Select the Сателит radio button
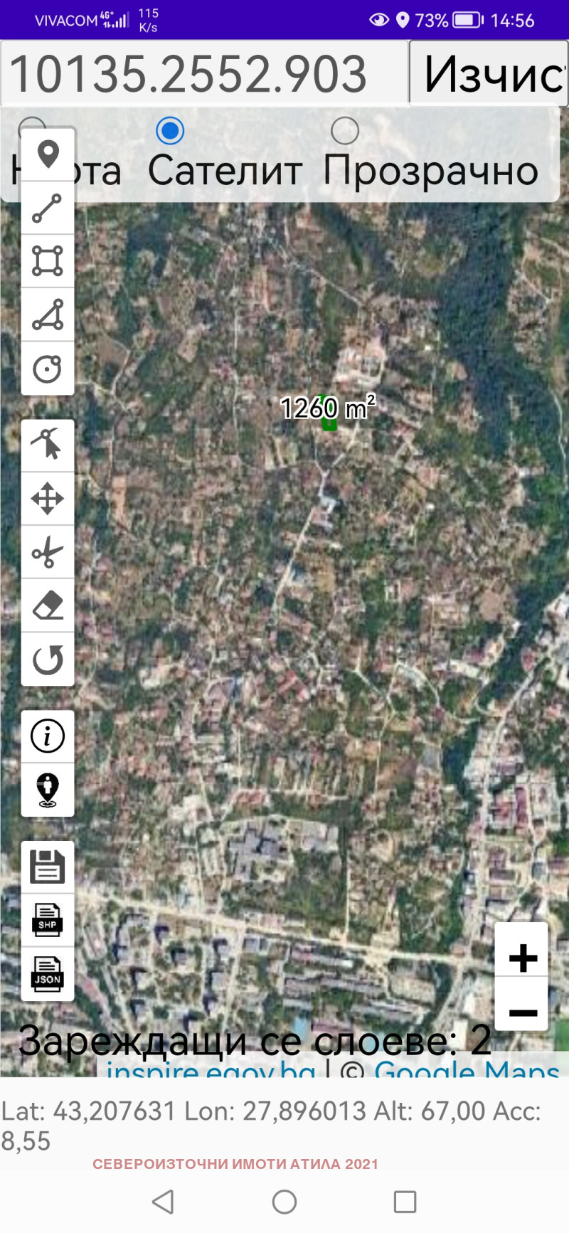569x1233 pixels. [x=170, y=131]
